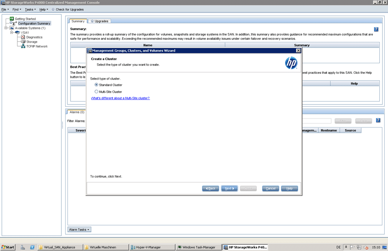Click the taskbar clock 15:10

[x=376, y=247]
